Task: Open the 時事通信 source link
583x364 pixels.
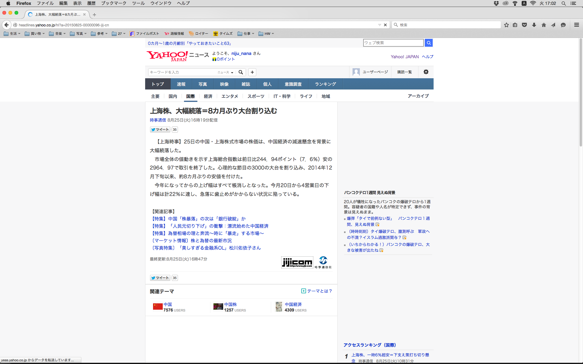Action: point(158,120)
